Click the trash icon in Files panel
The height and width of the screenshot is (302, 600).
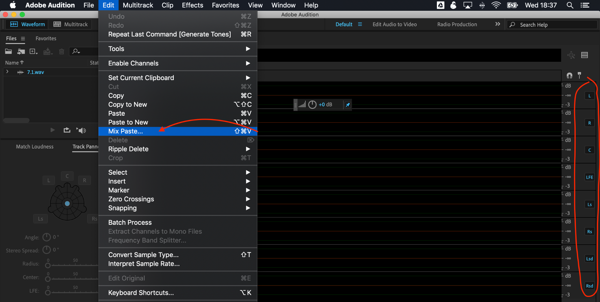62,51
